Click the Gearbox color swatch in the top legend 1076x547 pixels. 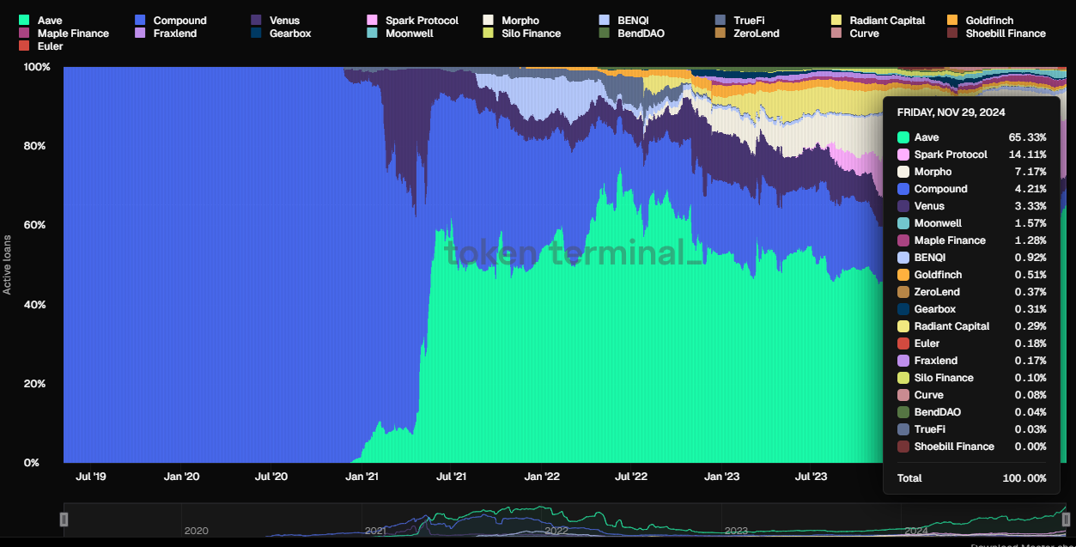pos(256,33)
